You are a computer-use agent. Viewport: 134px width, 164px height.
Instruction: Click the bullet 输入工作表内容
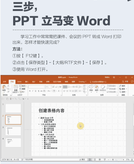click(47, 134)
